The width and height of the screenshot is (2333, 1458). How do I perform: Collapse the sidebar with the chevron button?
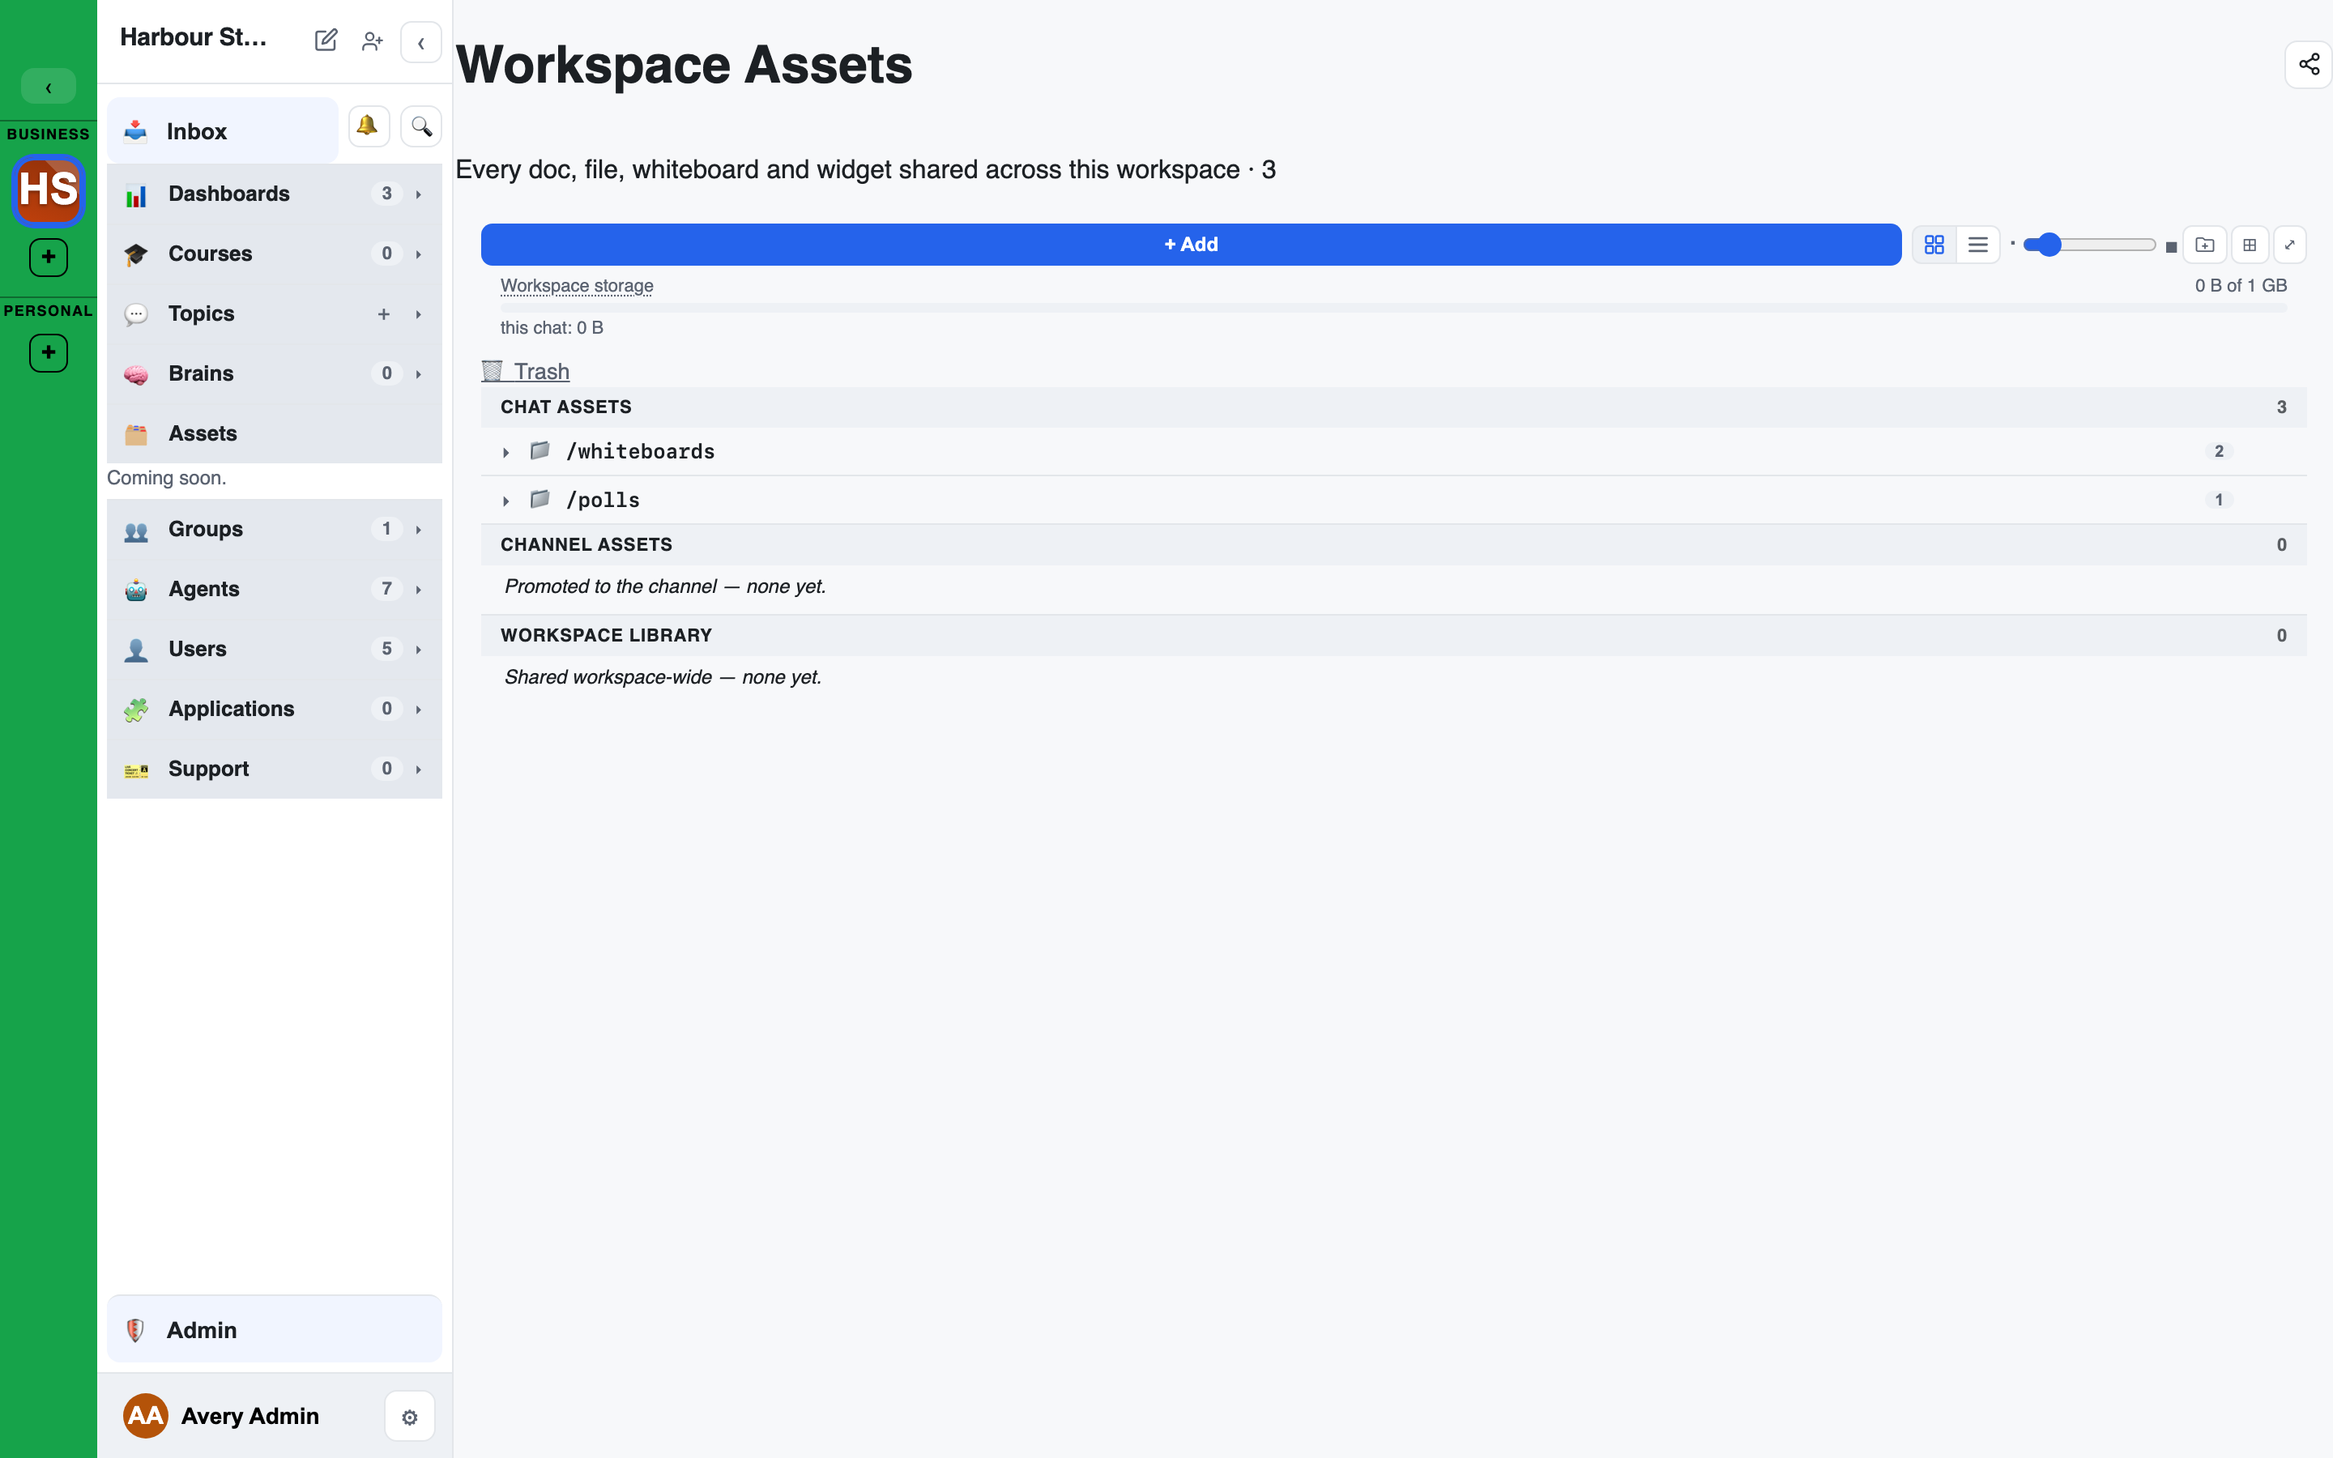click(x=421, y=42)
